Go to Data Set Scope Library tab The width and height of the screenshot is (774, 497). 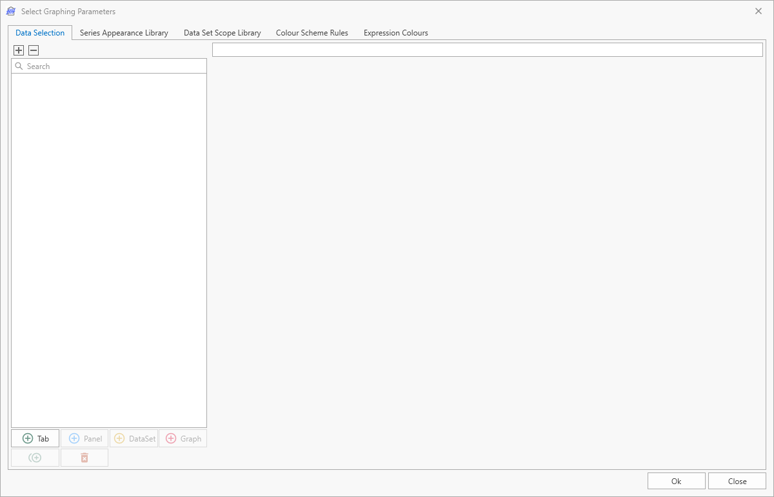[x=222, y=33]
